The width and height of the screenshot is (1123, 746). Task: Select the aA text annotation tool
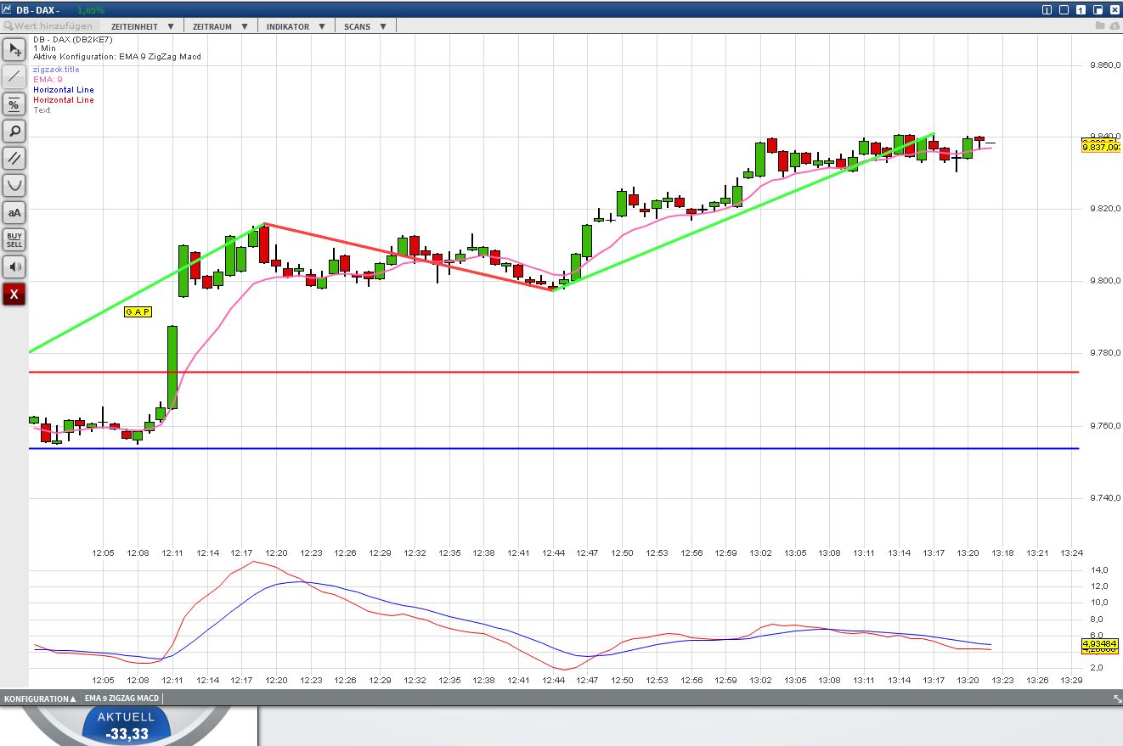[14, 212]
